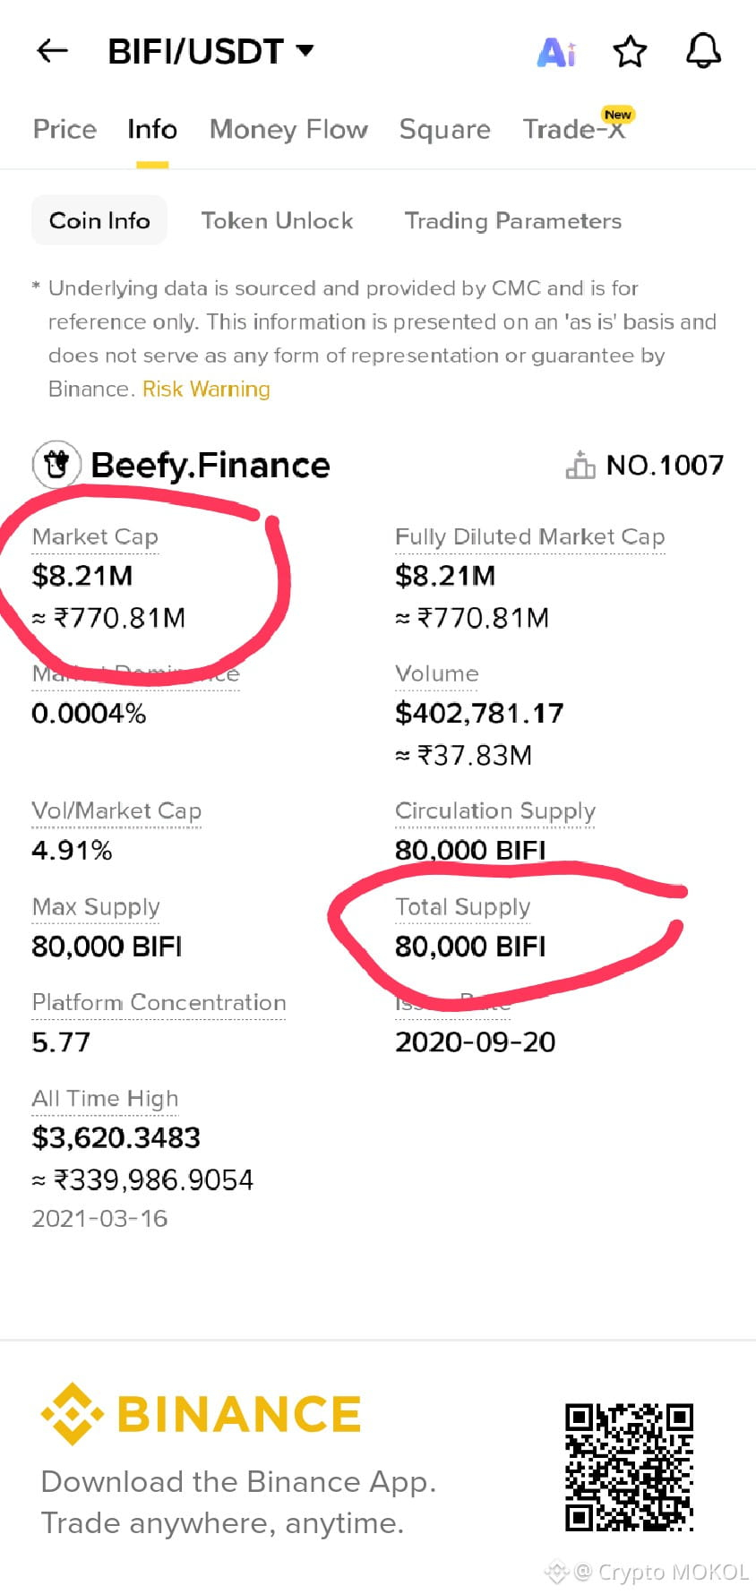This screenshot has height=1594, width=756.
Task: Toggle the favorite star icon
Action: coord(630,51)
